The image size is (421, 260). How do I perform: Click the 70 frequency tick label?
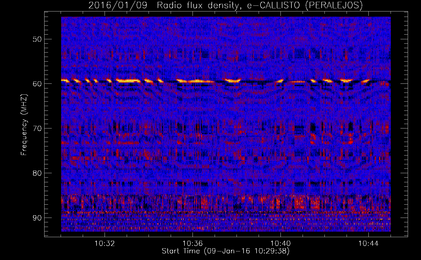click(37, 128)
